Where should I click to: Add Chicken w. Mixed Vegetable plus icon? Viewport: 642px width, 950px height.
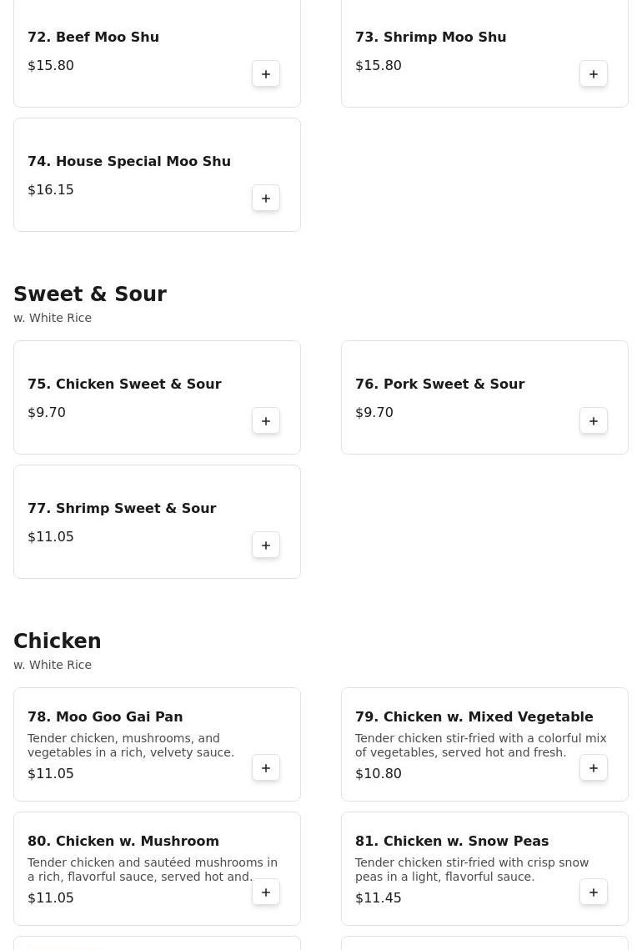[x=594, y=768]
